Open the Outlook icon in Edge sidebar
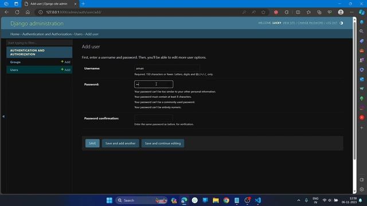Viewport: 367px width, 206px height. click(x=362, y=79)
